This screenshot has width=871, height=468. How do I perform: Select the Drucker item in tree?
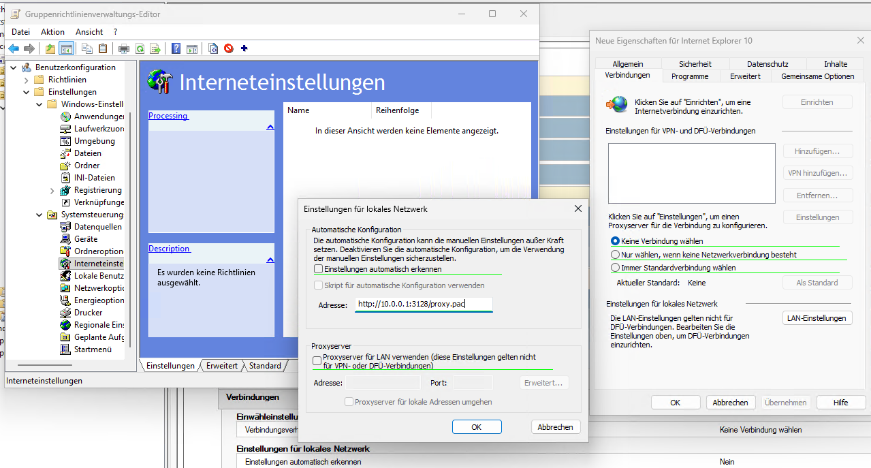click(88, 313)
